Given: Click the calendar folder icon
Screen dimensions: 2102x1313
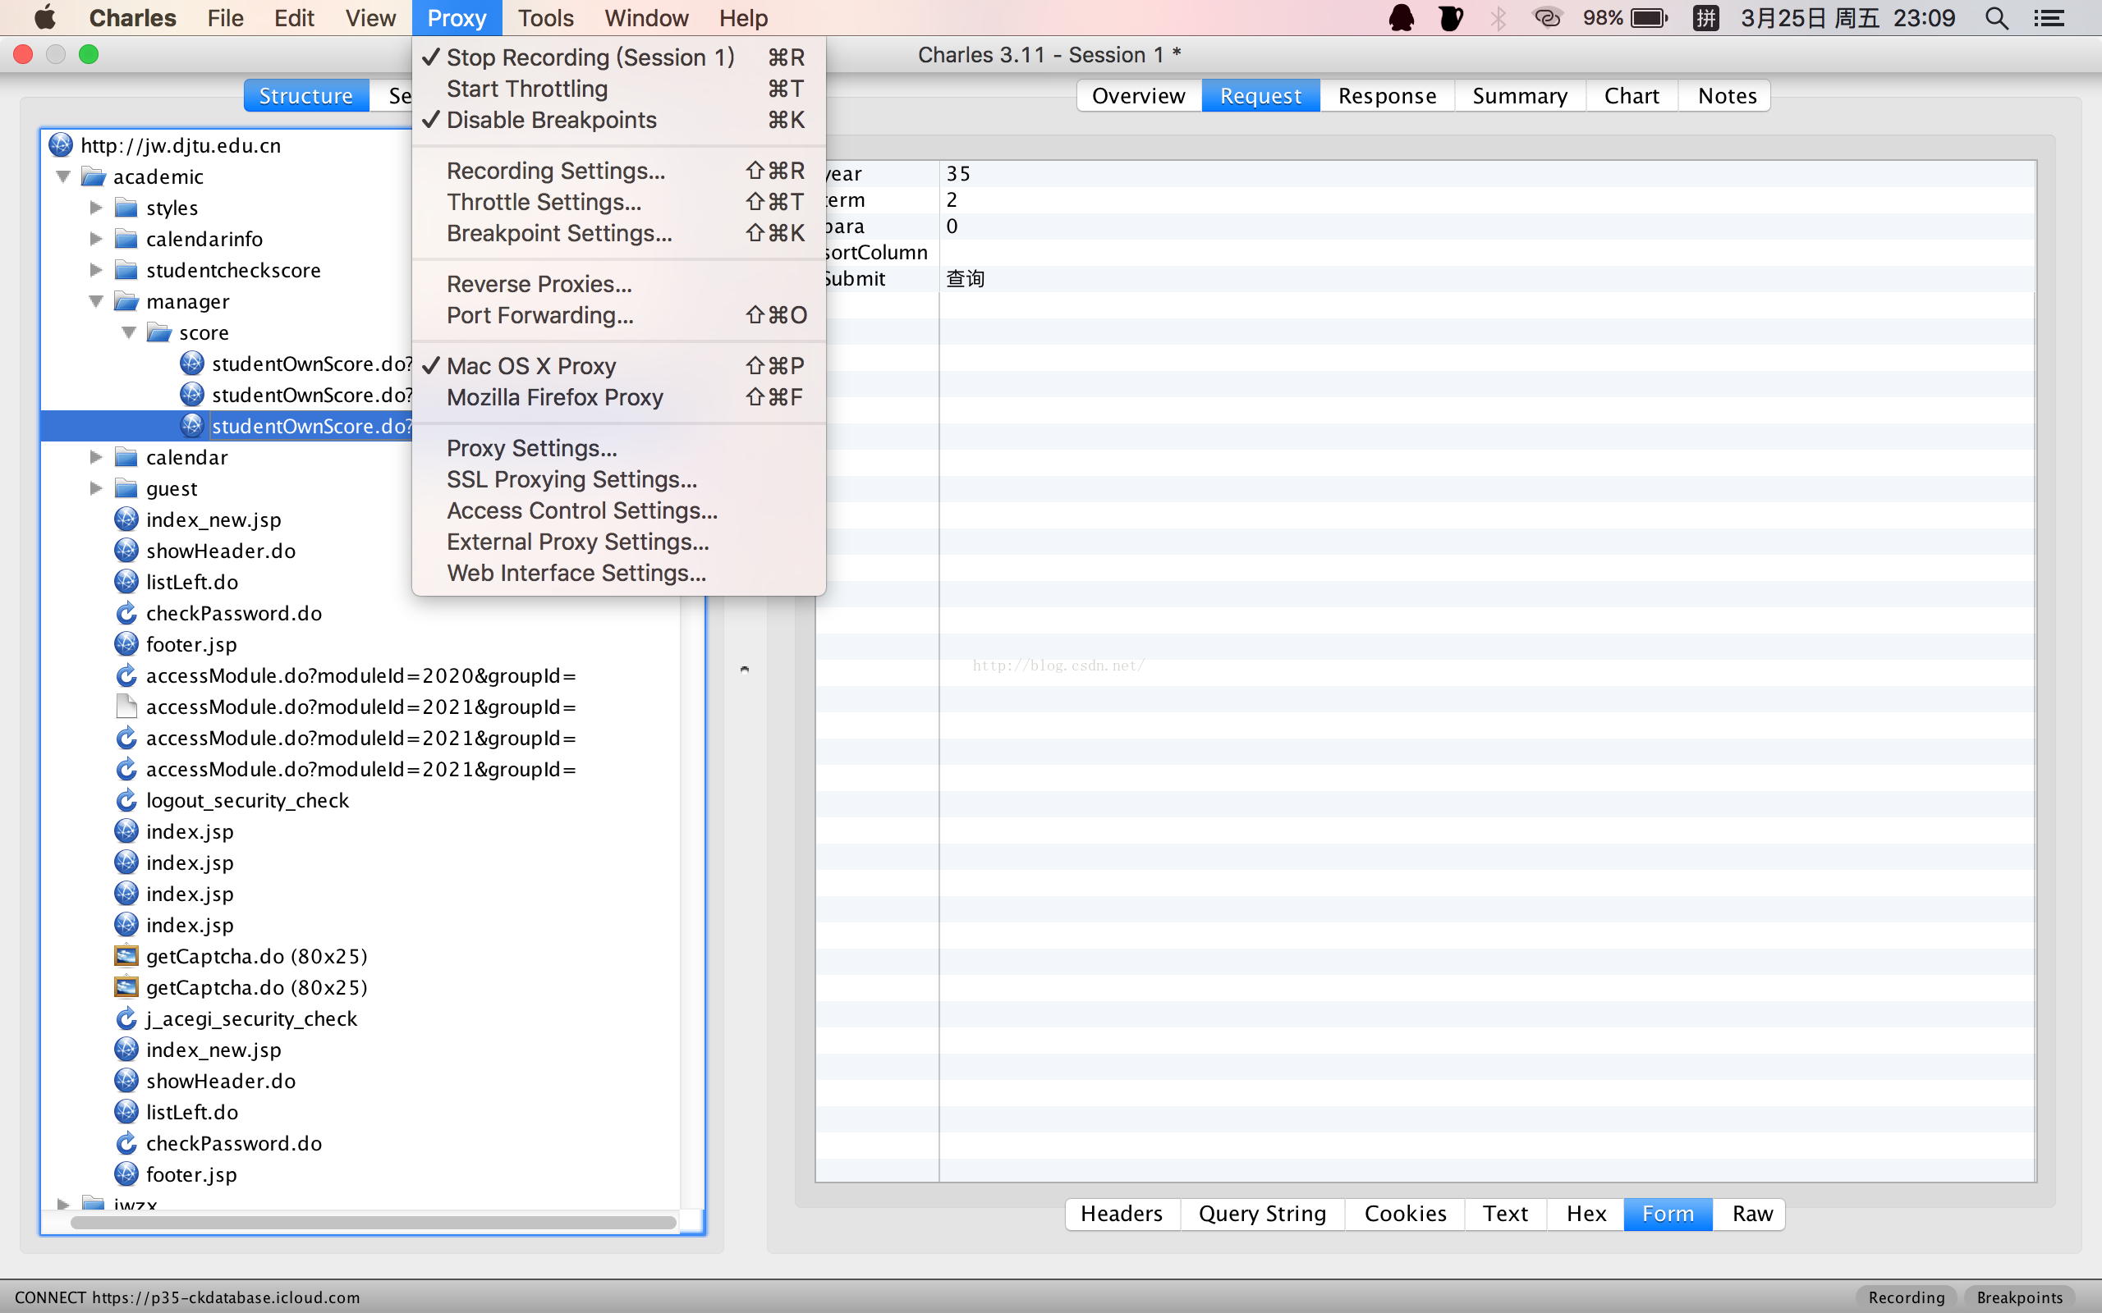Looking at the screenshot, I should 126,457.
